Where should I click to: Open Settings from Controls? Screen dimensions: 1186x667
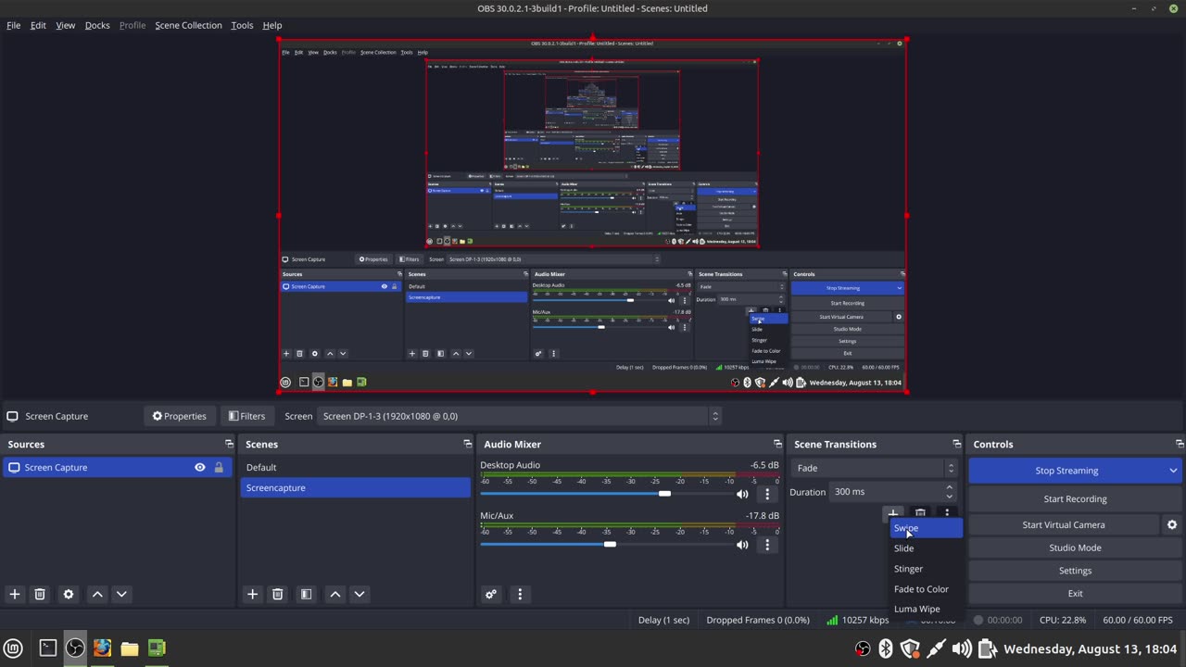pos(1075,571)
